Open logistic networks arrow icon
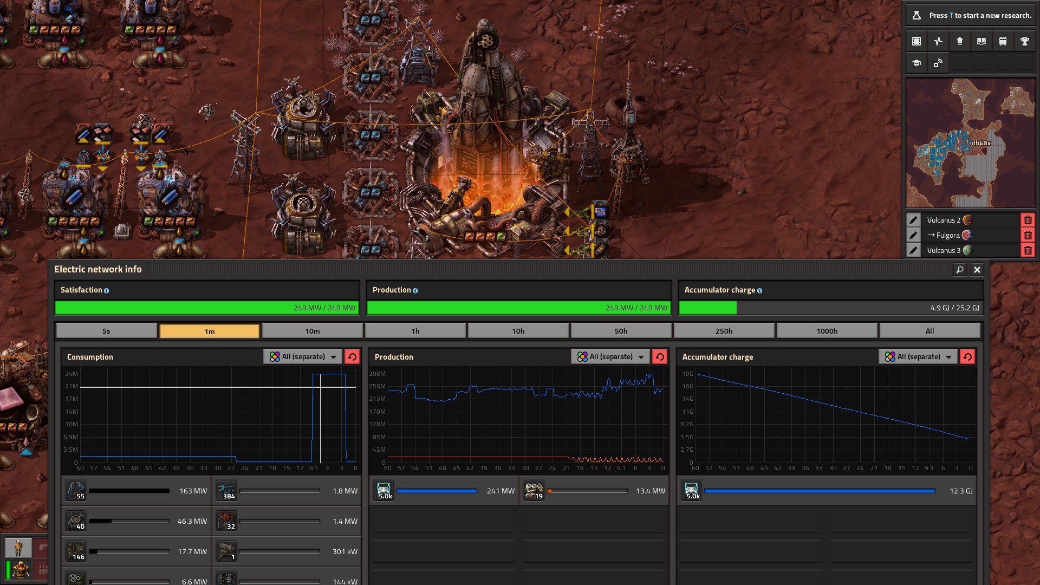Image resolution: width=1040 pixels, height=585 pixels. pyautogui.click(x=959, y=41)
